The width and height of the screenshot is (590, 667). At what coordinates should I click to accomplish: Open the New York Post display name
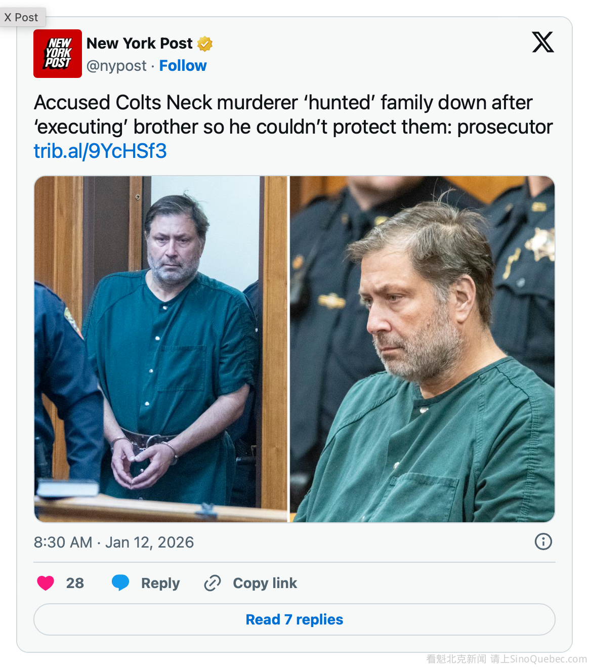[x=140, y=44]
